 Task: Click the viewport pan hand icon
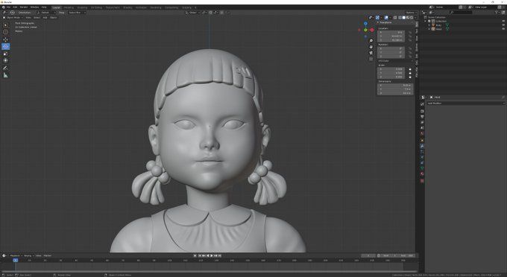pyautogui.click(x=371, y=47)
